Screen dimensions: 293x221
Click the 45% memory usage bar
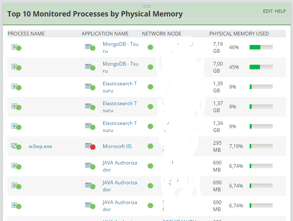coord(261,67)
